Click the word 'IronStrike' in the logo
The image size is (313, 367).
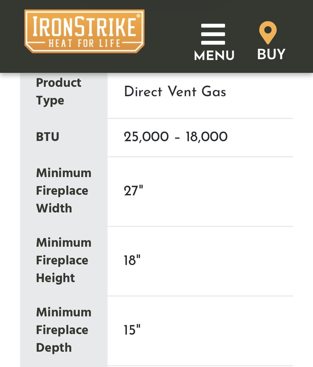(x=84, y=27)
